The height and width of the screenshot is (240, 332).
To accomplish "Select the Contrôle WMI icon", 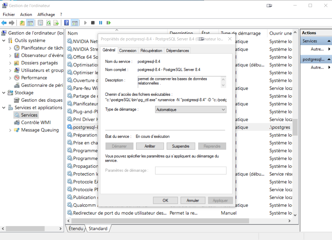I will (x=17, y=123).
